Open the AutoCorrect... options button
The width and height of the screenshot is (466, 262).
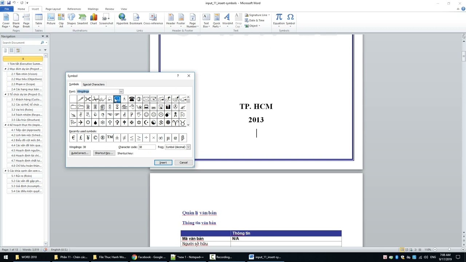(80, 153)
